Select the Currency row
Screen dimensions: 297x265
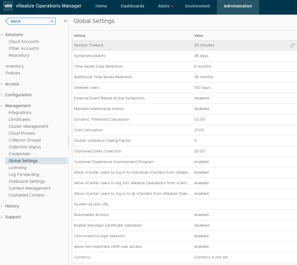185,257
